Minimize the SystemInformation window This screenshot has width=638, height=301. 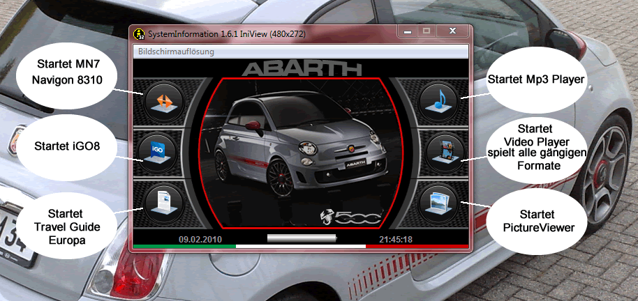[x=408, y=31]
